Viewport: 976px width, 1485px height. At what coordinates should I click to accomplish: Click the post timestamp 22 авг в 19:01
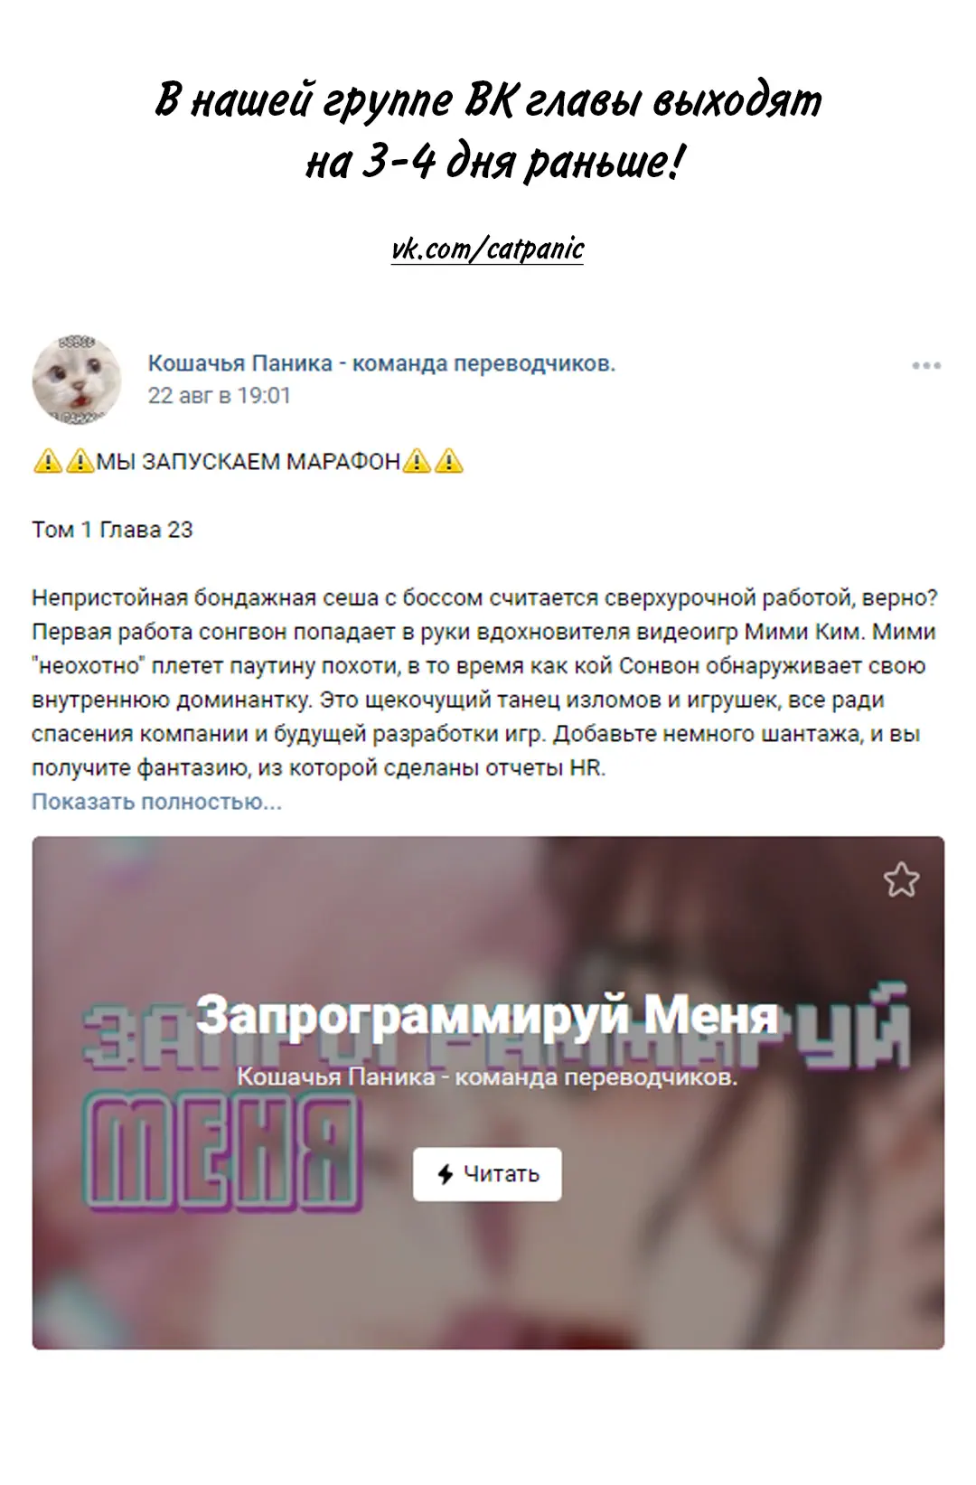[x=220, y=396]
